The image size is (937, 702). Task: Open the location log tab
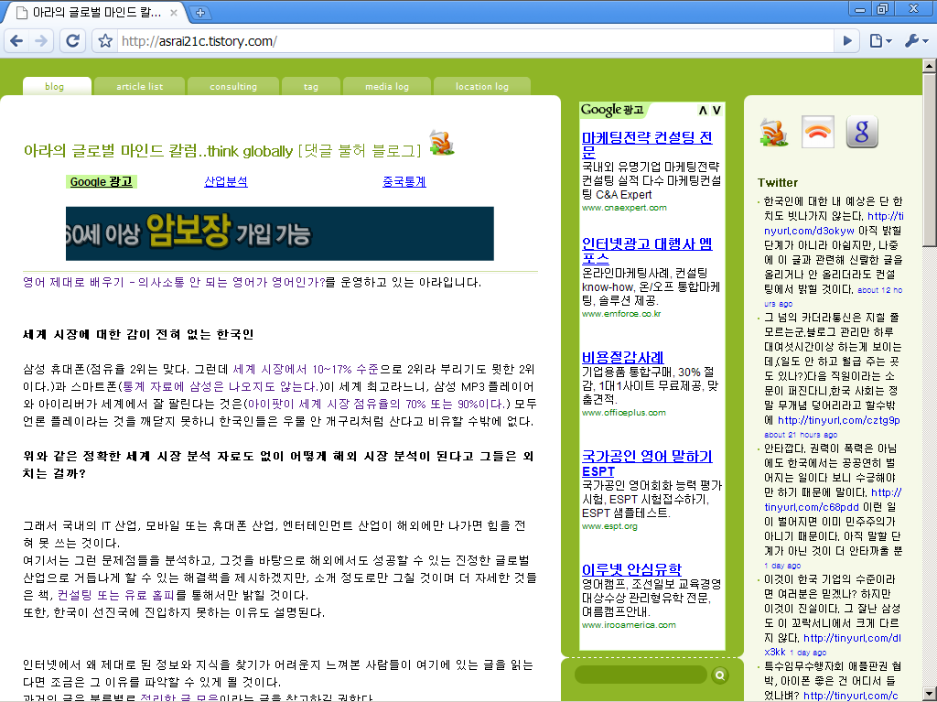click(482, 86)
